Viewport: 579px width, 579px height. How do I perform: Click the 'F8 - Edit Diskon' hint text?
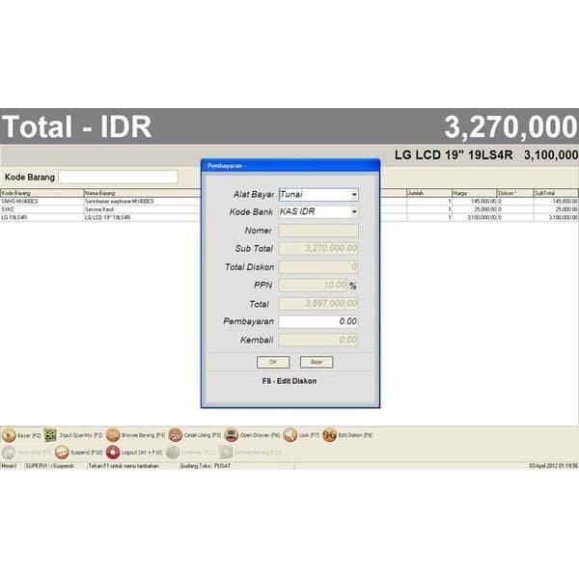pyautogui.click(x=289, y=381)
